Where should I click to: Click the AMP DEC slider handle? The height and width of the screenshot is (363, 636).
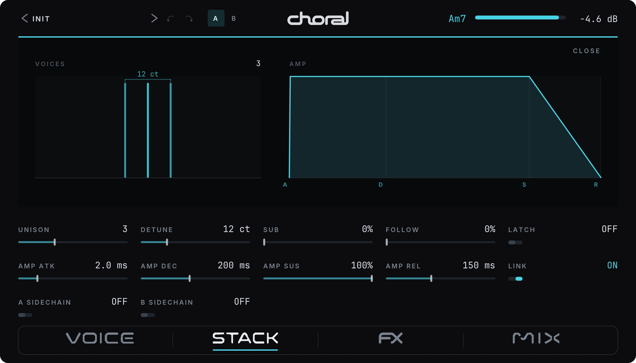(190, 278)
